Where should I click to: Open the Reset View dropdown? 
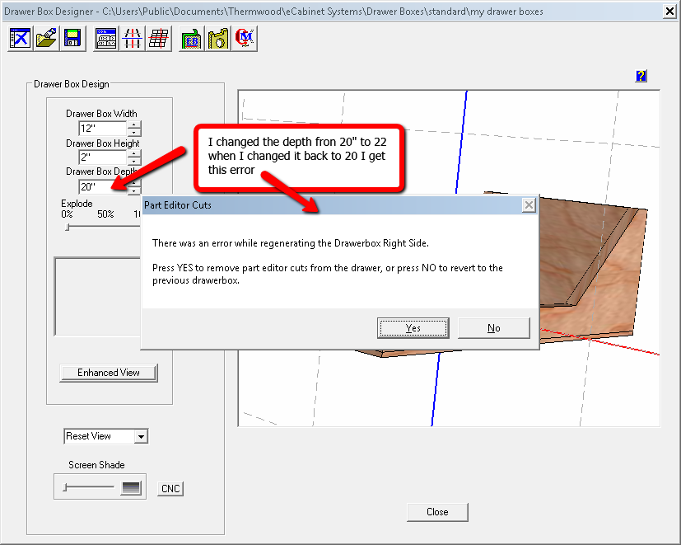pos(141,436)
